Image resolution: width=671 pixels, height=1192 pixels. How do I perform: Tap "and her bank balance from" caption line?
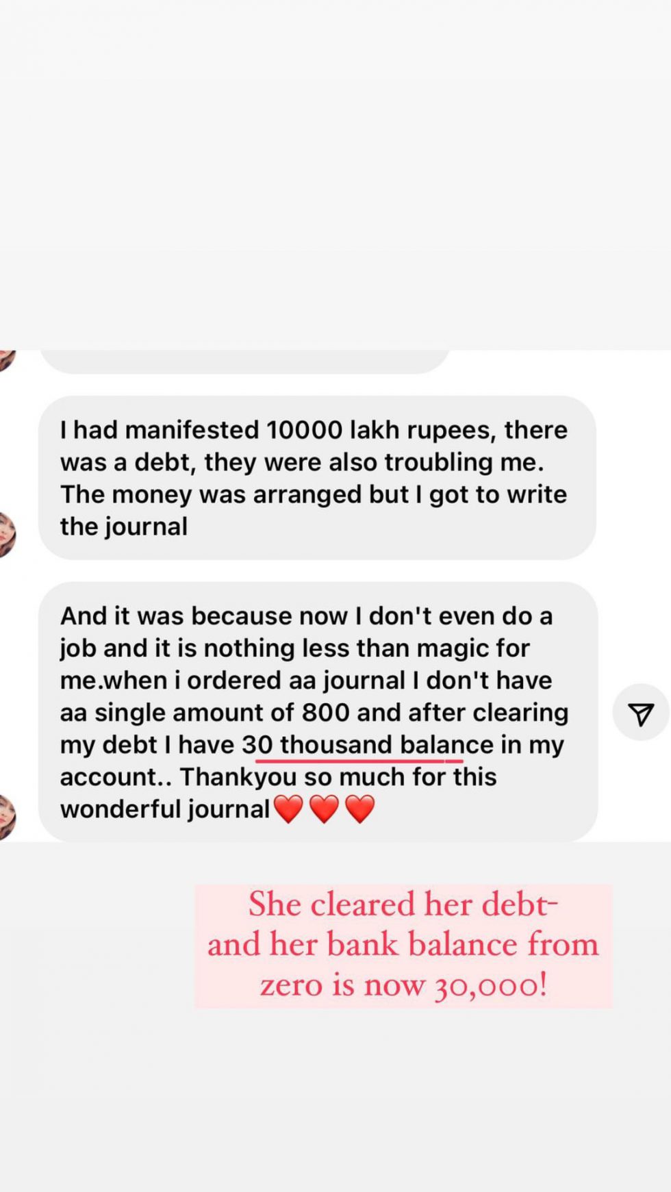click(x=403, y=945)
